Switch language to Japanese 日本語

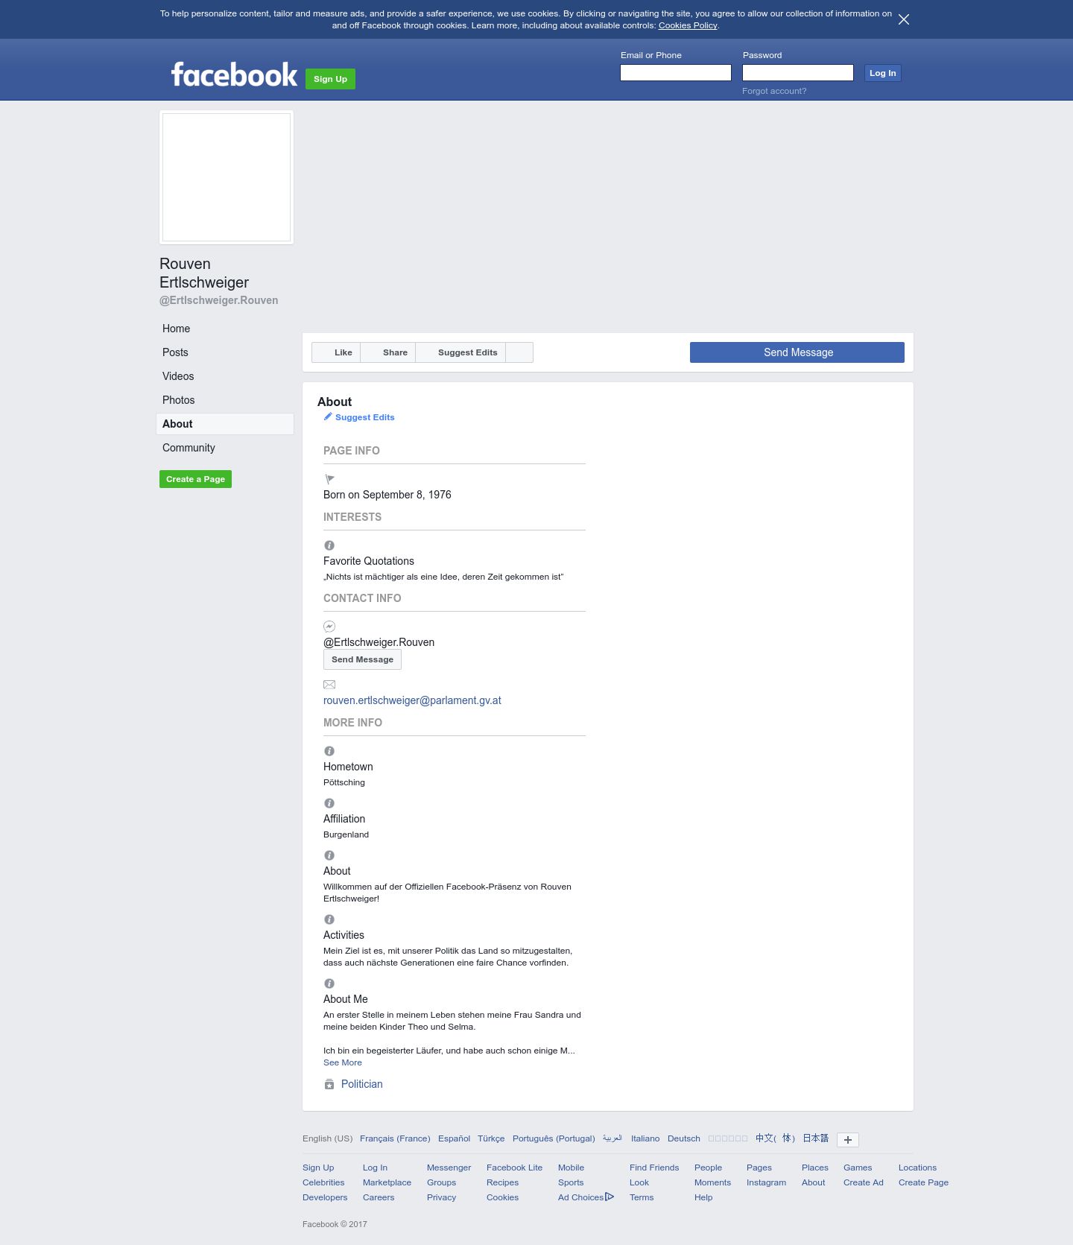tap(815, 1138)
